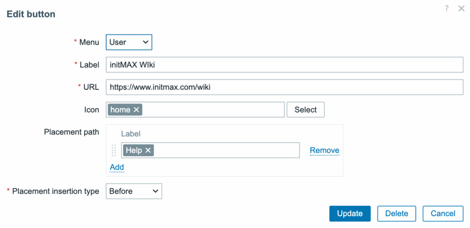Cancel editing the button
Image resolution: width=470 pixels, height=228 pixels.
pos(443,213)
